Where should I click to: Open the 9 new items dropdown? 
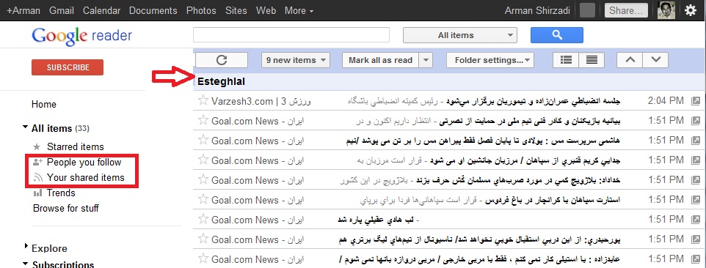[296, 60]
